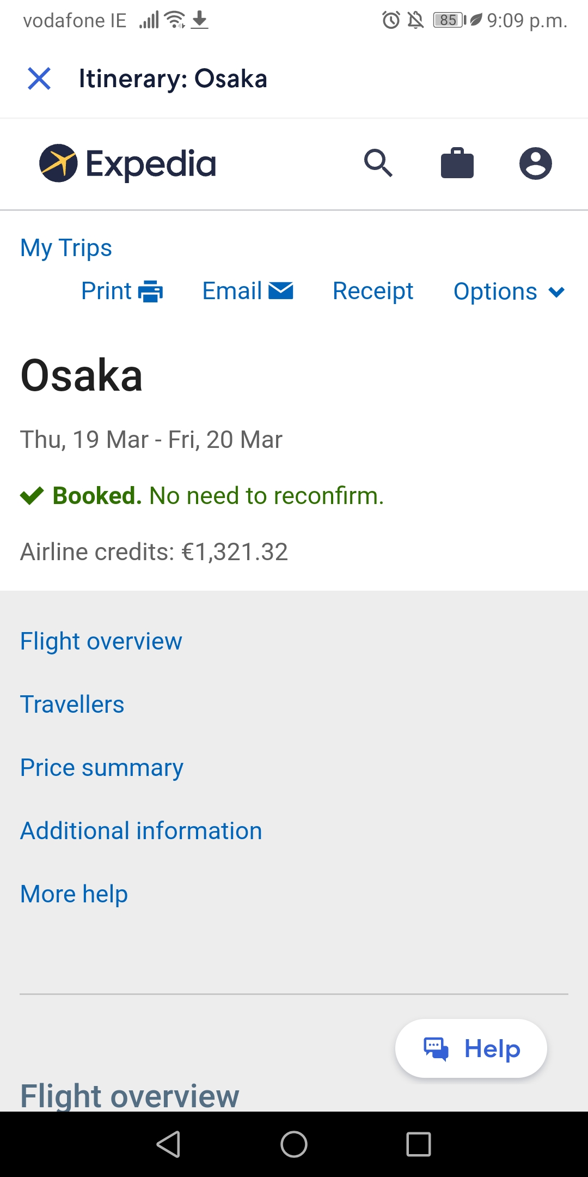Tap the Expedia logo
The height and width of the screenshot is (1177, 588).
click(x=128, y=163)
